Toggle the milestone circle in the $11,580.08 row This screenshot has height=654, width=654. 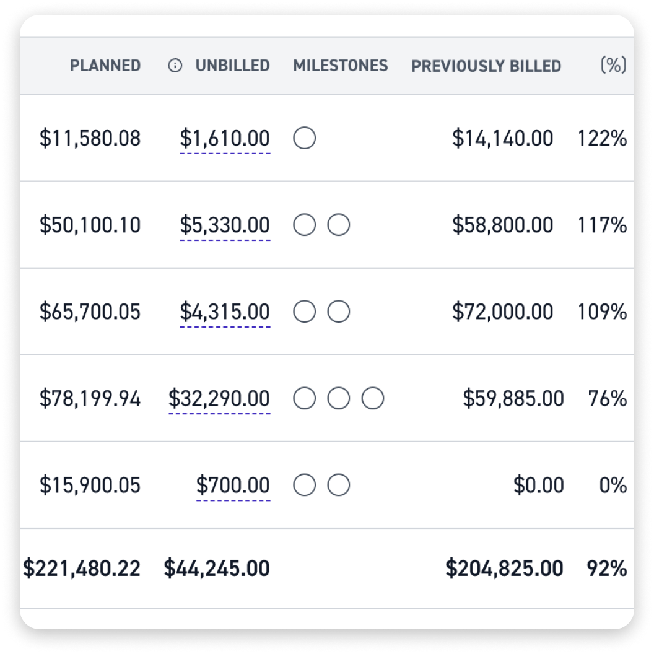(x=305, y=138)
